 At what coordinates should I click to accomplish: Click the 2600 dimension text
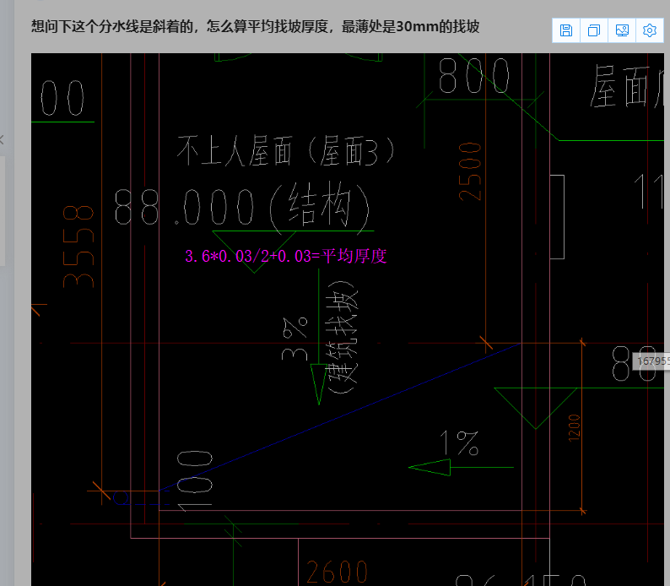coord(338,572)
